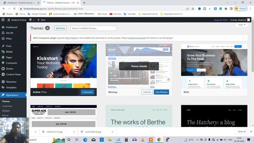254x143 pixels.
Task: Click Upgrade Phlox link
Action: [x=221, y=20]
